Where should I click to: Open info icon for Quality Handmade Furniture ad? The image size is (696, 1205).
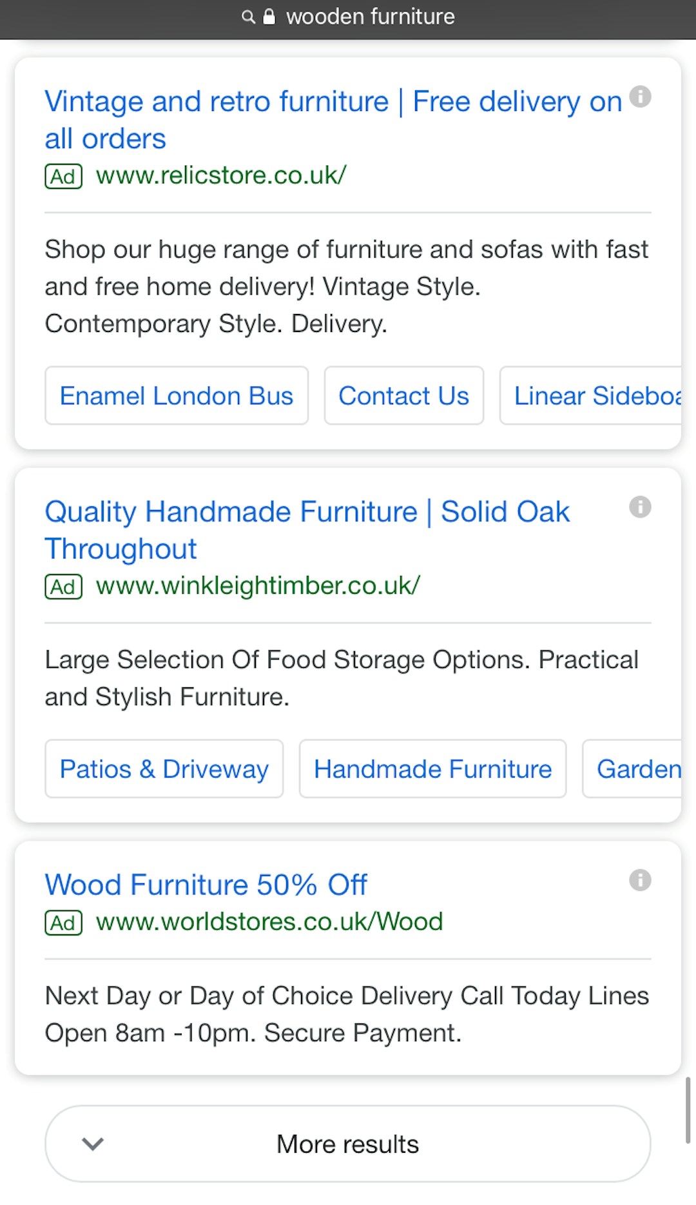640,507
